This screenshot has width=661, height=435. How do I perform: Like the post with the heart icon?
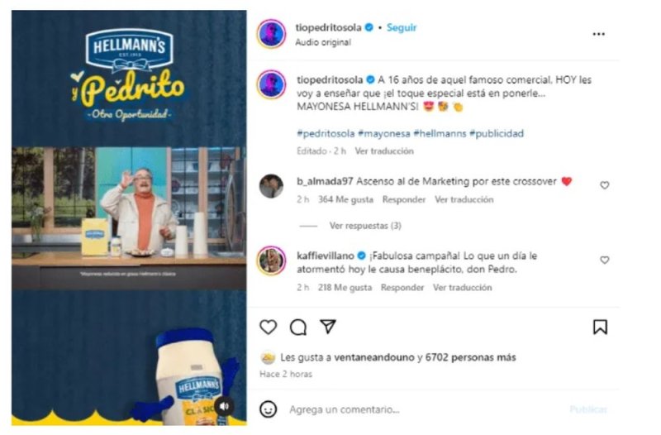pos(268,327)
